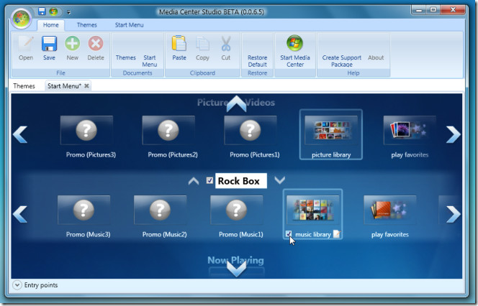Select play favorites tile in music row
The image size is (478, 306).
(390, 210)
